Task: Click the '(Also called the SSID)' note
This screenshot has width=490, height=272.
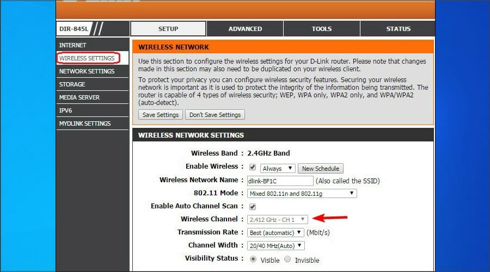Action: 348,181
